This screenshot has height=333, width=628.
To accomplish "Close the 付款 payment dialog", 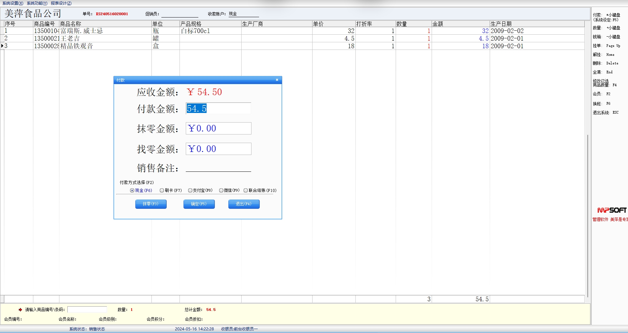I will [x=277, y=80].
